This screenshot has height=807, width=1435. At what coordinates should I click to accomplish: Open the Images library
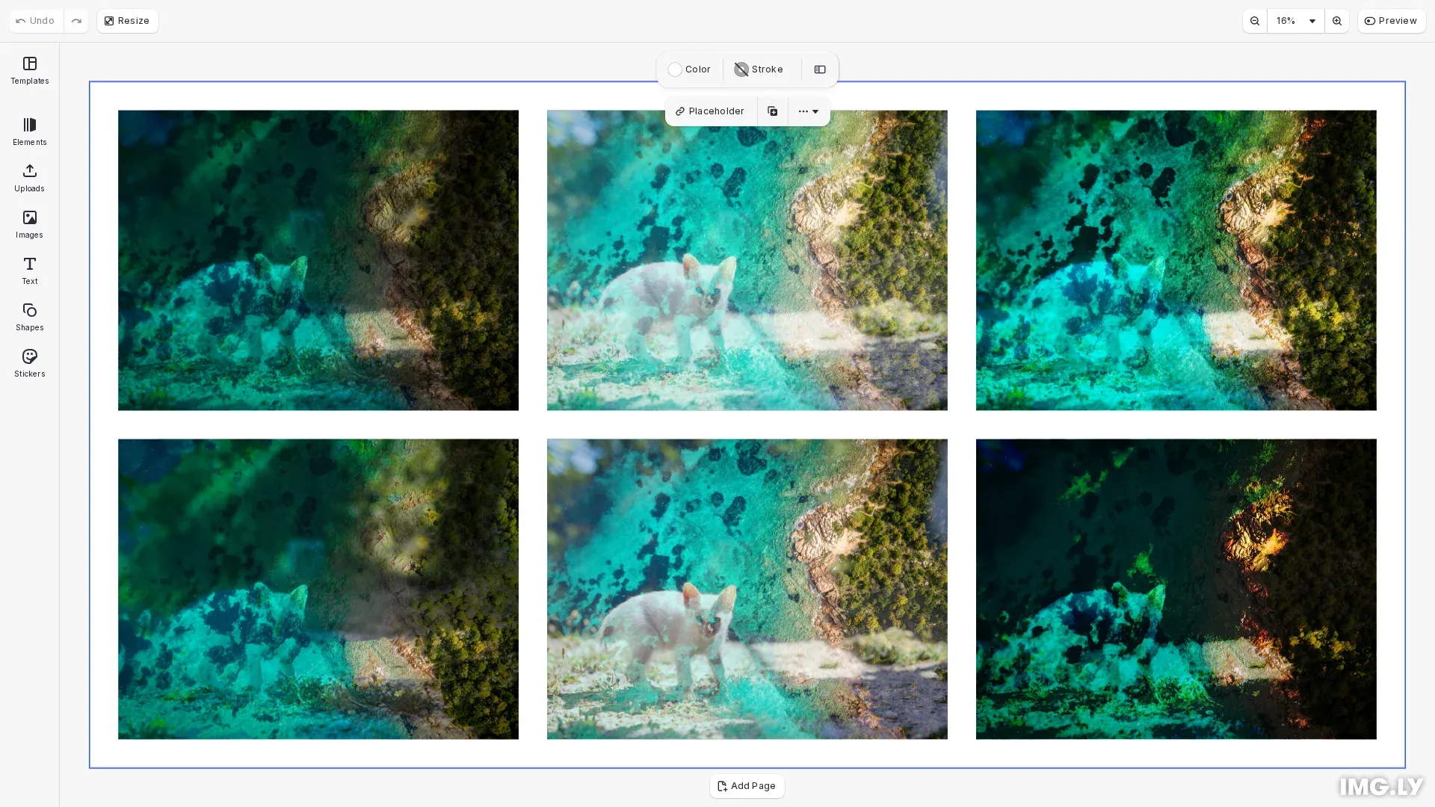coord(29,224)
